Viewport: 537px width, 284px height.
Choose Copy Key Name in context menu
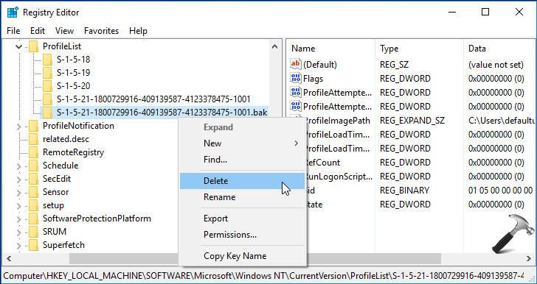(242, 256)
